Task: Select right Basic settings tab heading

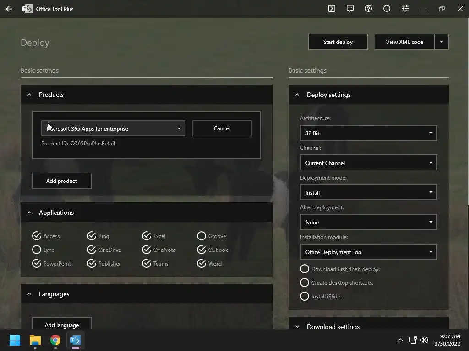Action: [307, 71]
